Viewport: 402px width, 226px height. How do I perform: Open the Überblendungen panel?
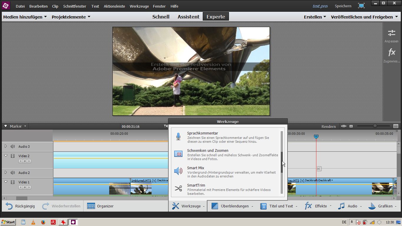click(232, 206)
